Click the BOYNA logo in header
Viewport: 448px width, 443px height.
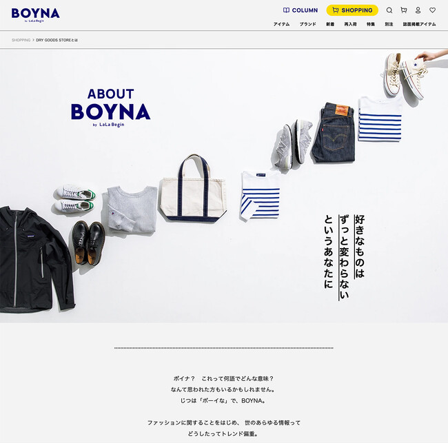[35, 14]
